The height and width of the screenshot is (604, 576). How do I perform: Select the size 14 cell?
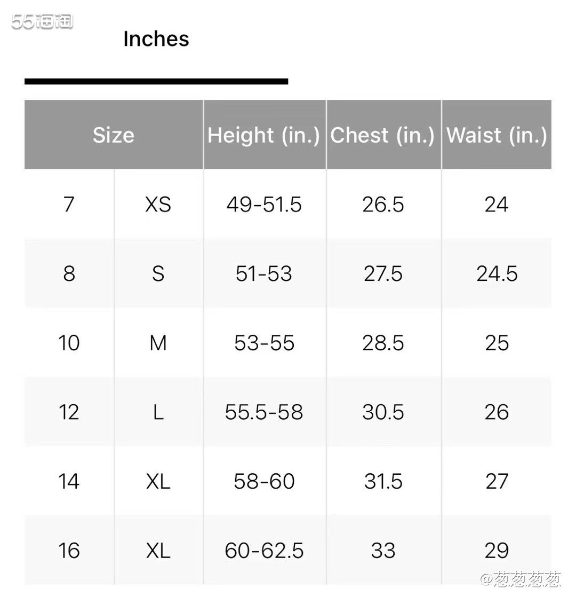[x=69, y=481]
